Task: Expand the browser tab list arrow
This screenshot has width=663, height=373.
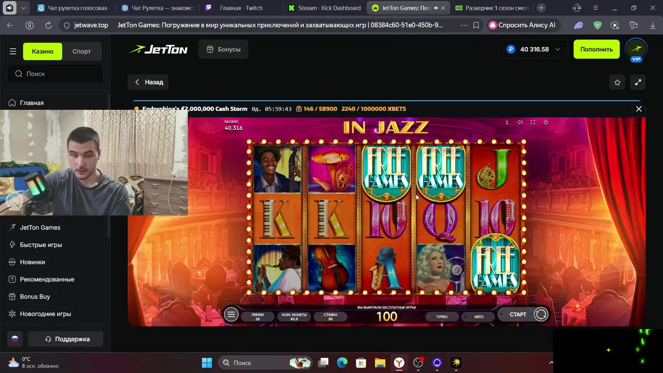Action: click(x=23, y=8)
